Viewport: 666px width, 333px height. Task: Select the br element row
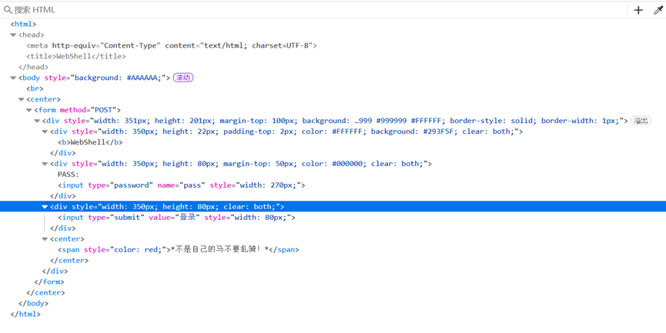click(x=333, y=88)
